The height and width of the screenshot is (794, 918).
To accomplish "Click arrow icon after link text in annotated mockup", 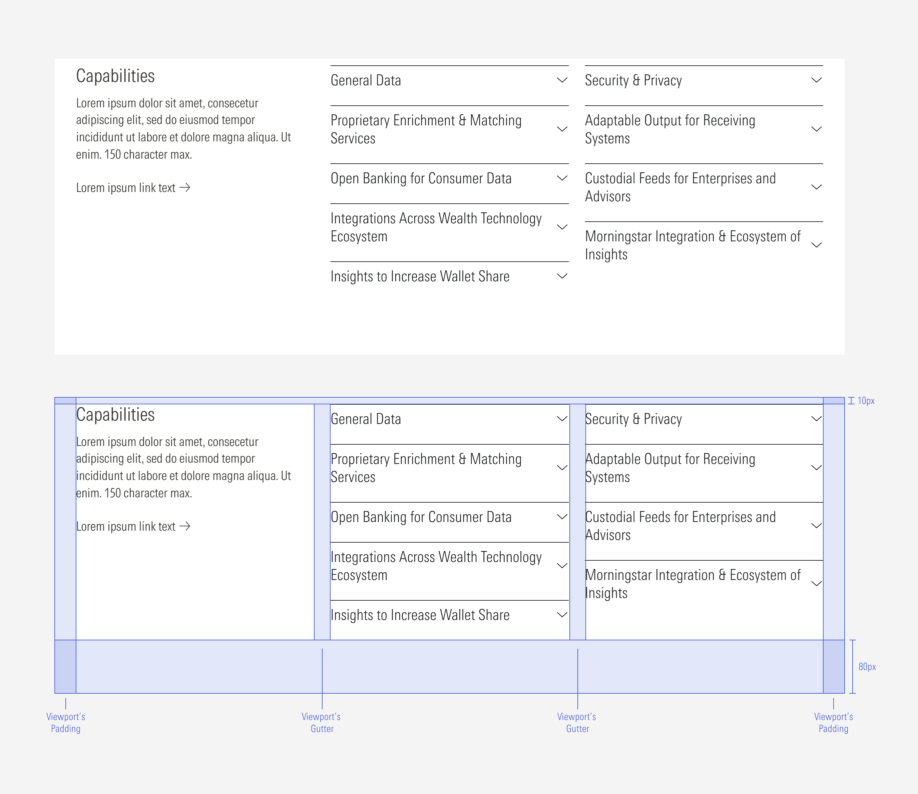I will coord(185,526).
